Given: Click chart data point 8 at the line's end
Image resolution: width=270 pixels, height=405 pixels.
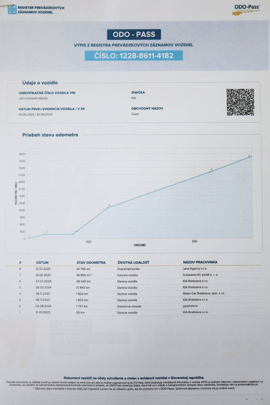Looking at the screenshot, I should [251, 156].
